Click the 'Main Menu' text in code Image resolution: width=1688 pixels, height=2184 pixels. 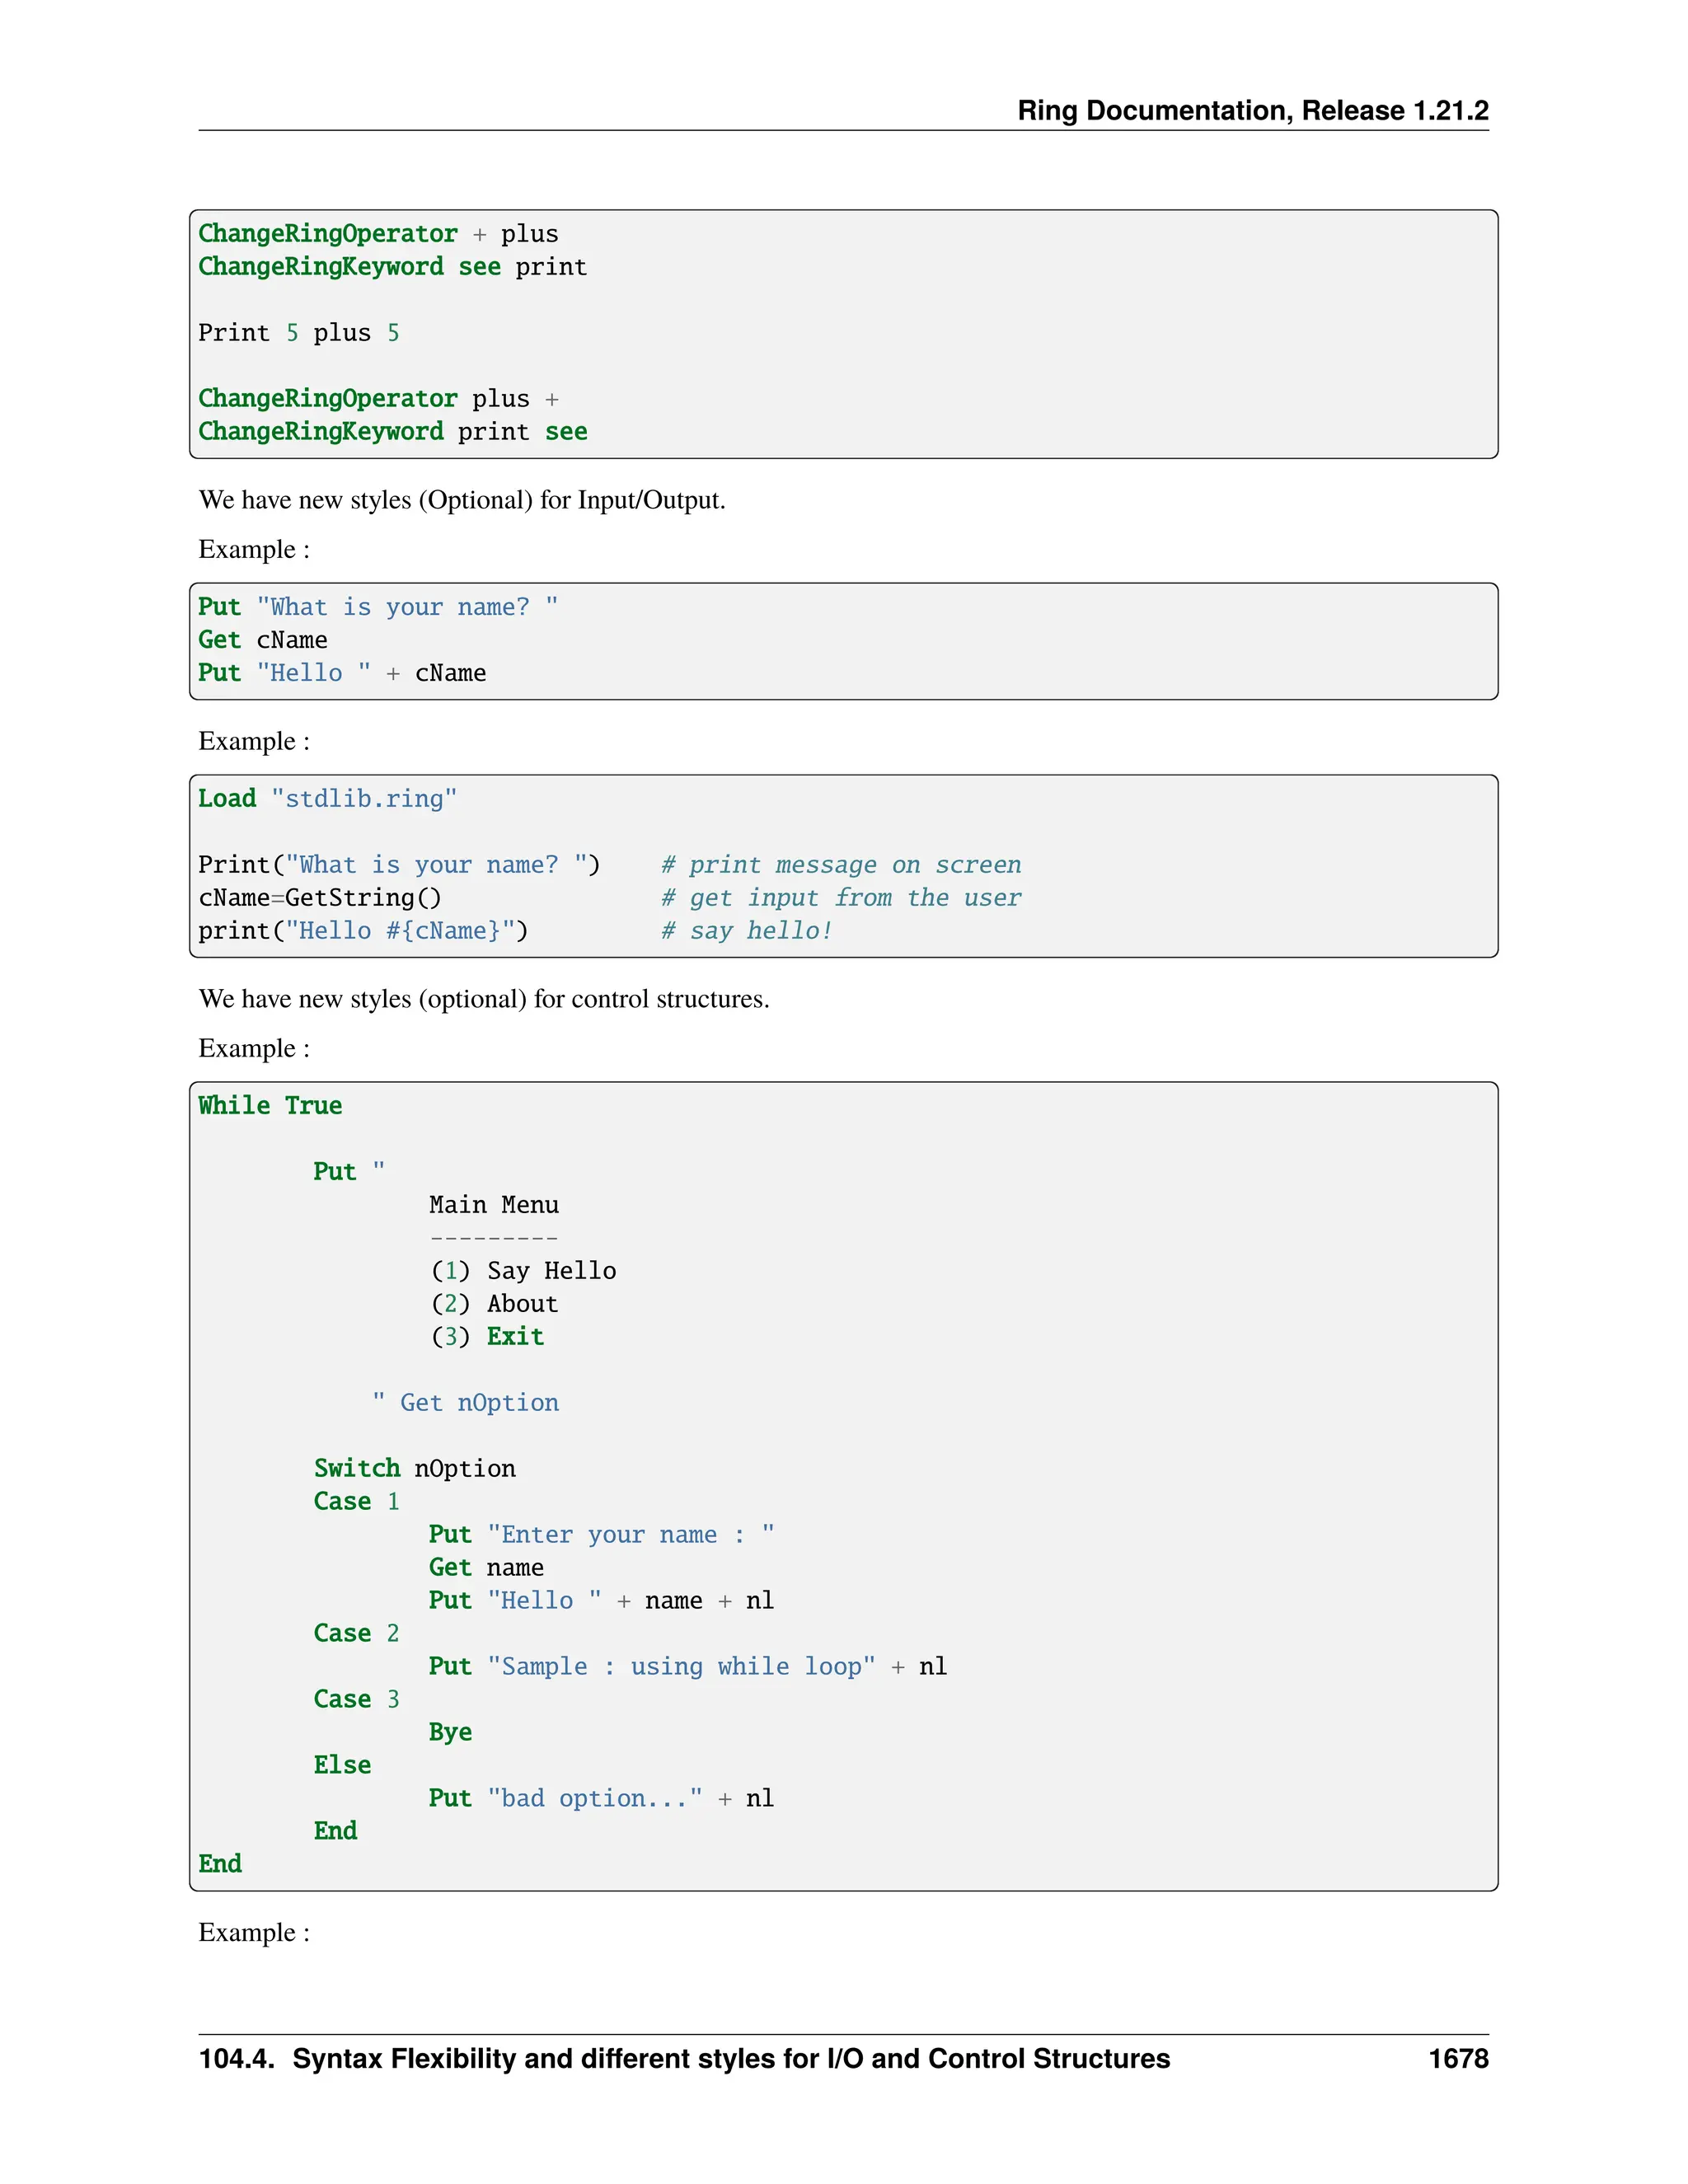coord(493,1205)
